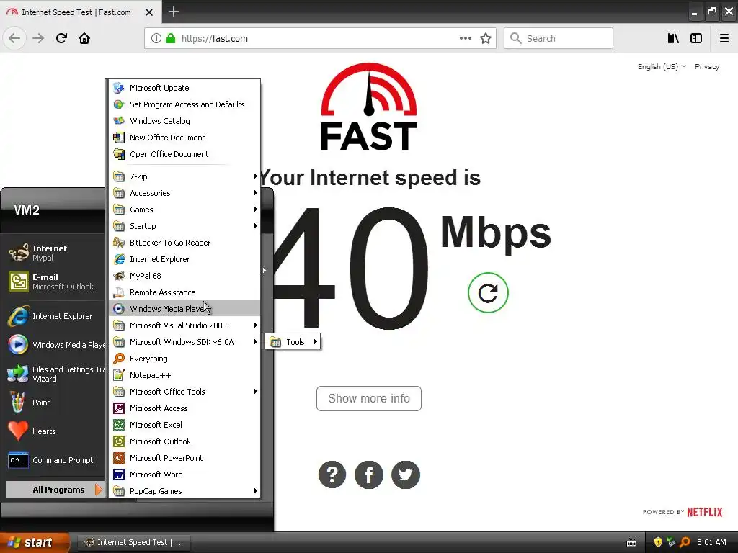Launch Microsoft PowerPoint from programs list
The image size is (738, 553).
184,458
